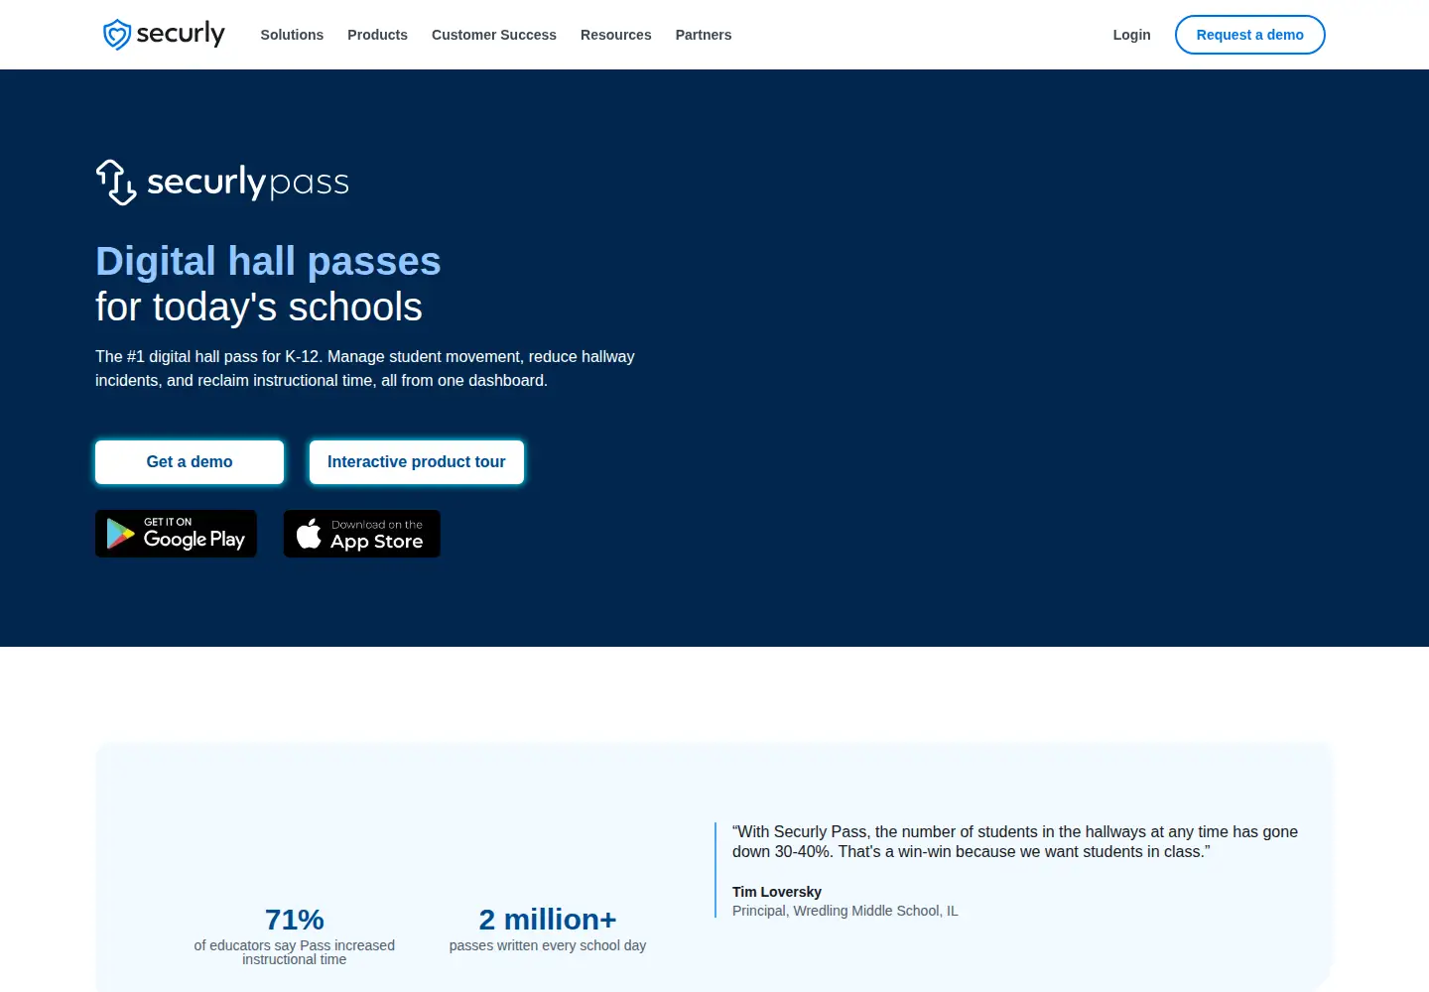Click the Securly shield logo
The height and width of the screenshot is (992, 1429).
(164, 35)
